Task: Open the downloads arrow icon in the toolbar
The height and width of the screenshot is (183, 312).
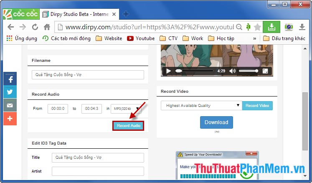Action: 302,27
